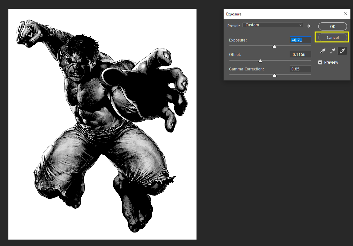353x246 pixels.
Task: Close the Exposure dialog with X
Action: tap(346, 14)
